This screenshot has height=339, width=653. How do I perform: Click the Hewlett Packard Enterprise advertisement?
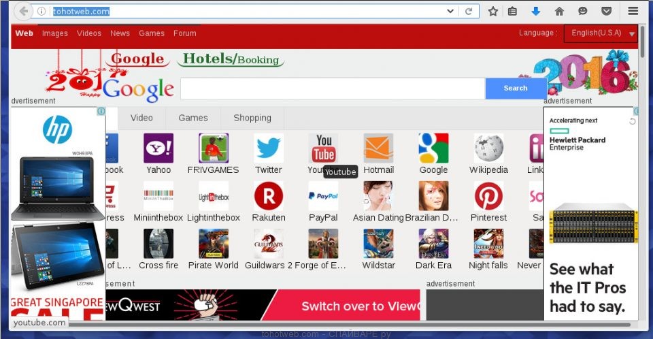590,214
